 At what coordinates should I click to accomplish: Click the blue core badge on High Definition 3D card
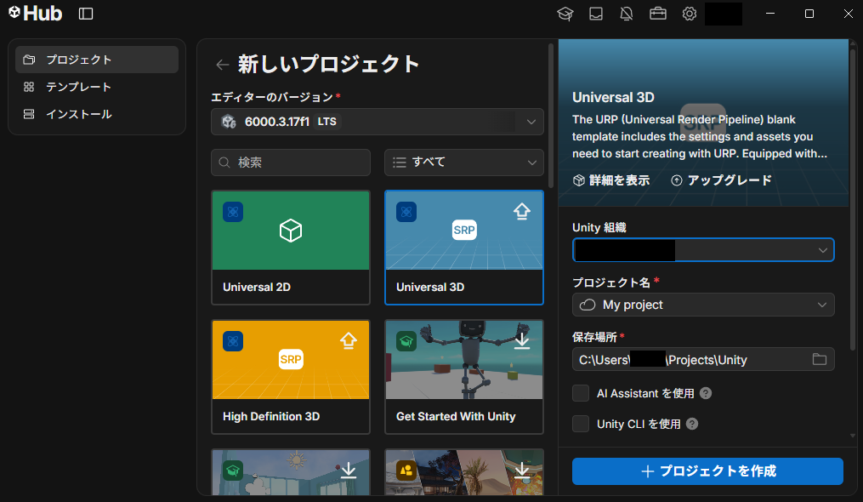pos(233,341)
